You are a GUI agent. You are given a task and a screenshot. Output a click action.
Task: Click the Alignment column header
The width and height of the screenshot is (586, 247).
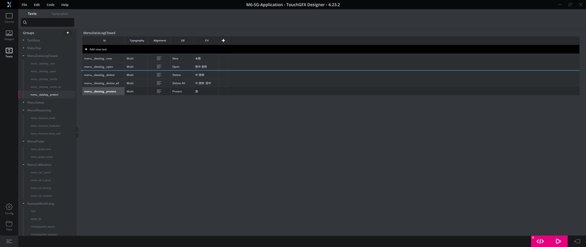point(160,40)
